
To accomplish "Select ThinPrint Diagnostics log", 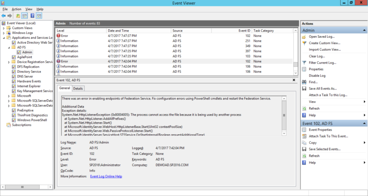I will click(x=32, y=115).
